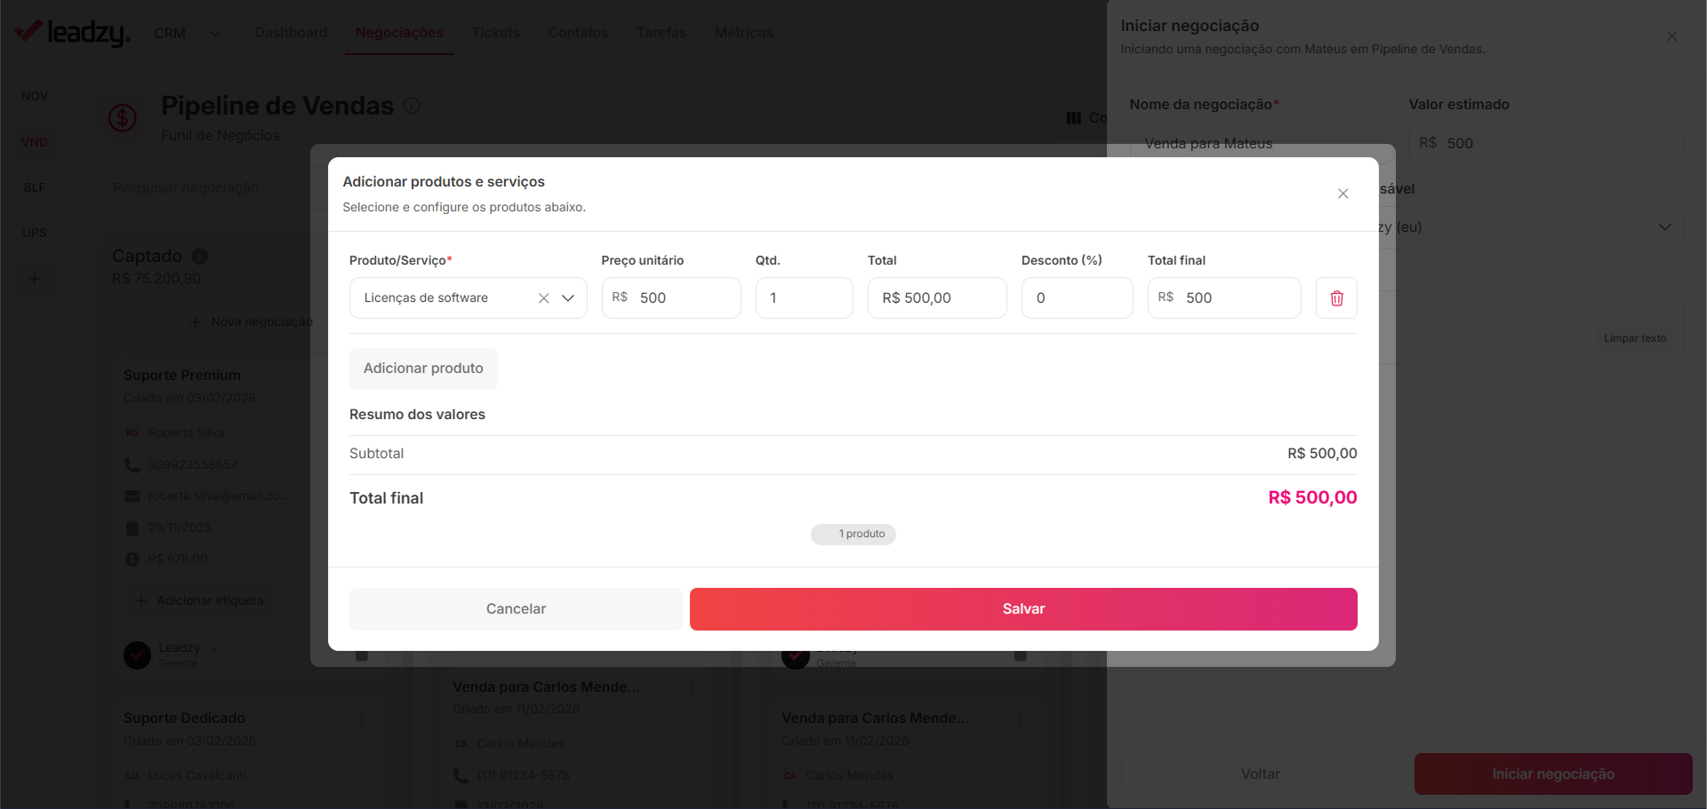Select the VND pipeline in sidebar
The image size is (1707, 809).
pyautogui.click(x=35, y=142)
